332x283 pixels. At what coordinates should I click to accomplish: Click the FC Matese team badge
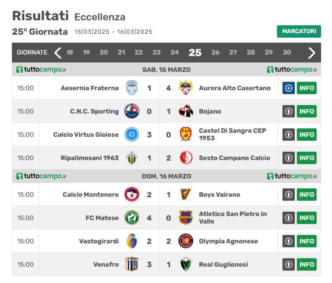point(132,218)
